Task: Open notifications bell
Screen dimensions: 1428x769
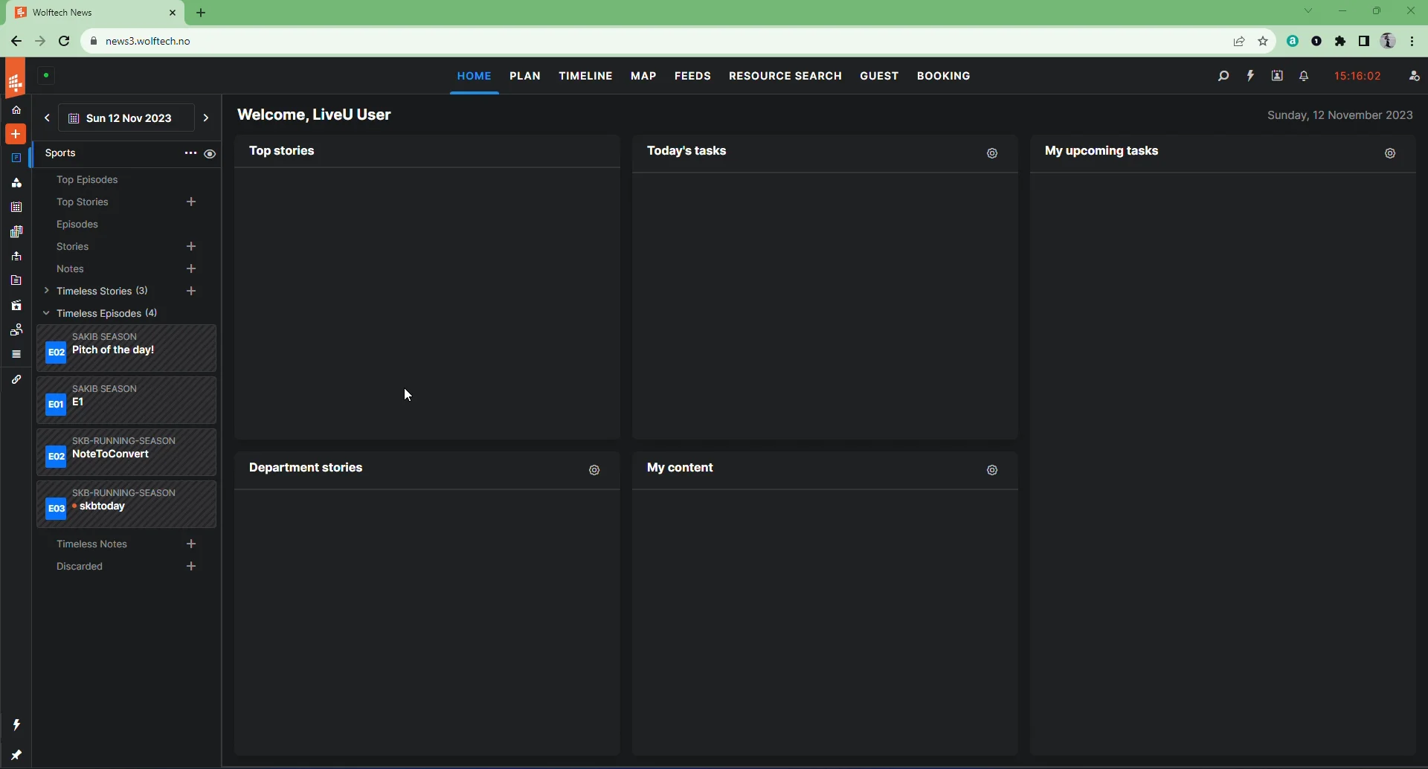Action: tap(1305, 77)
